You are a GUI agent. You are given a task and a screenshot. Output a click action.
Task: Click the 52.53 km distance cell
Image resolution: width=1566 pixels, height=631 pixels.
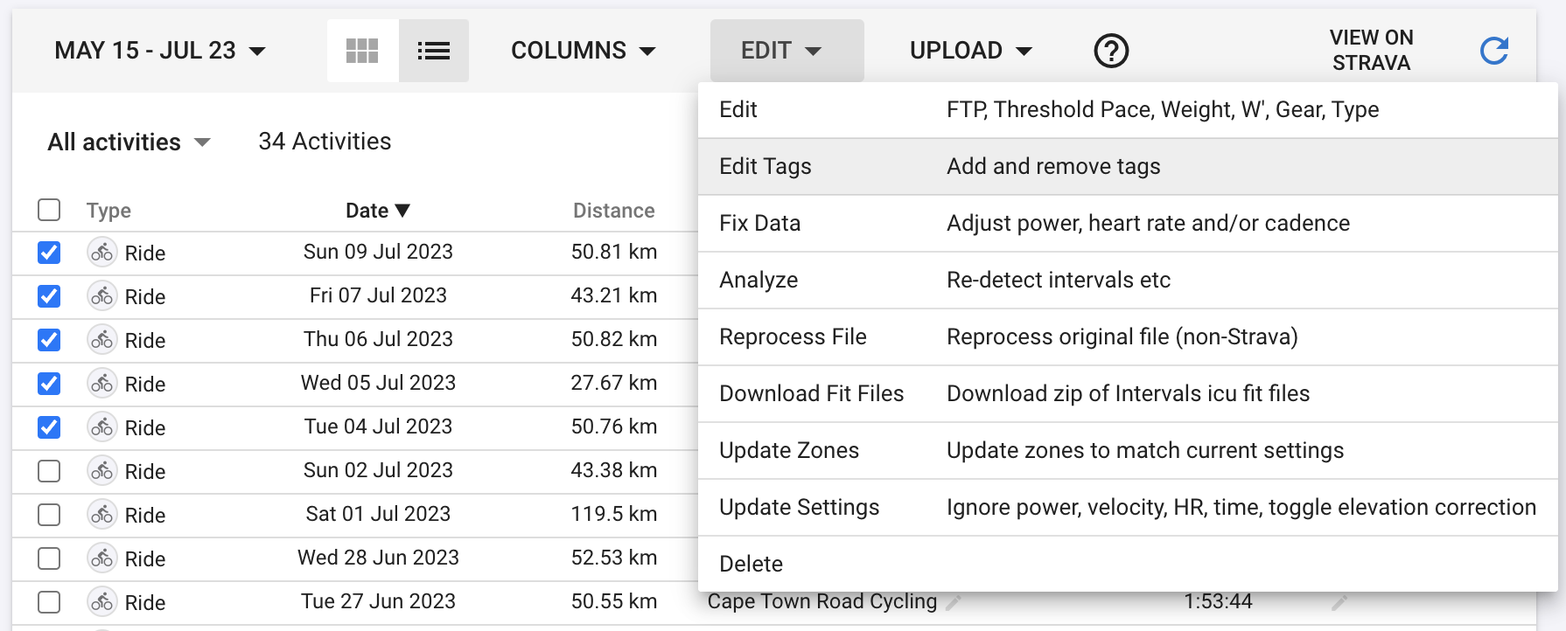(613, 558)
